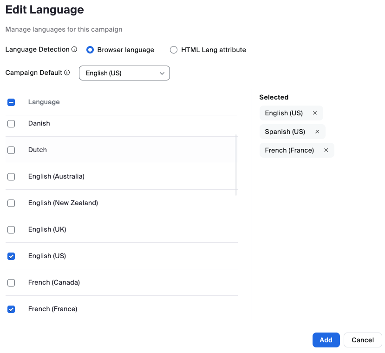Check the Danish language checkbox

click(x=12, y=124)
